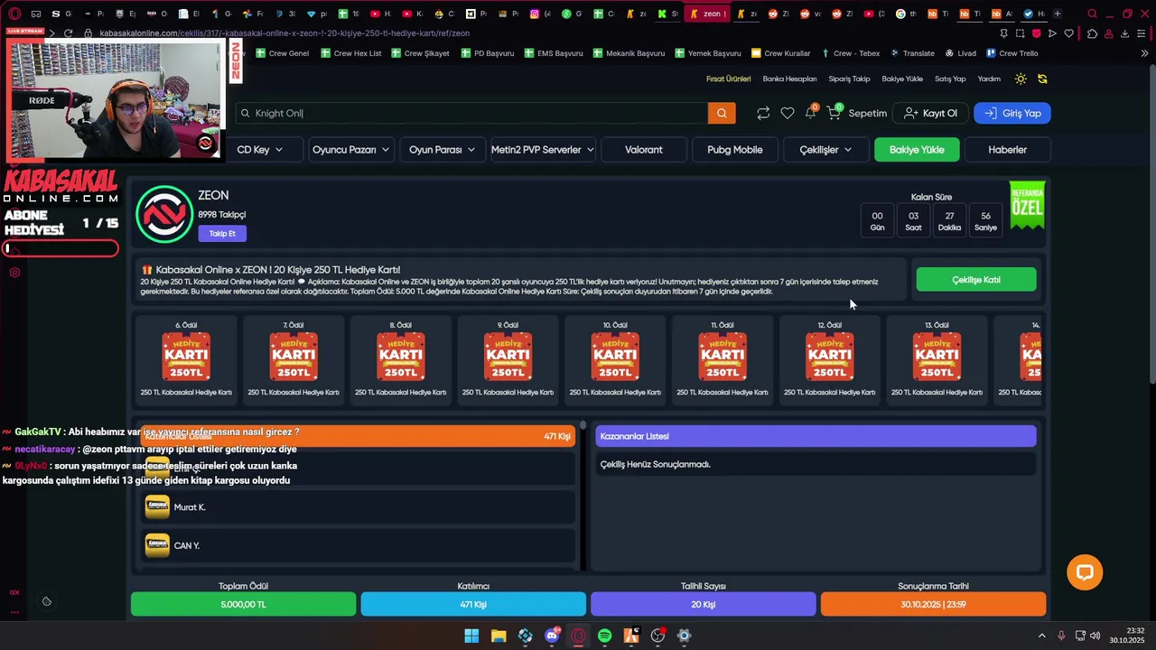The height and width of the screenshot is (650, 1156).
Task: Expand the Oyun Parası dropdown
Action: (443, 150)
